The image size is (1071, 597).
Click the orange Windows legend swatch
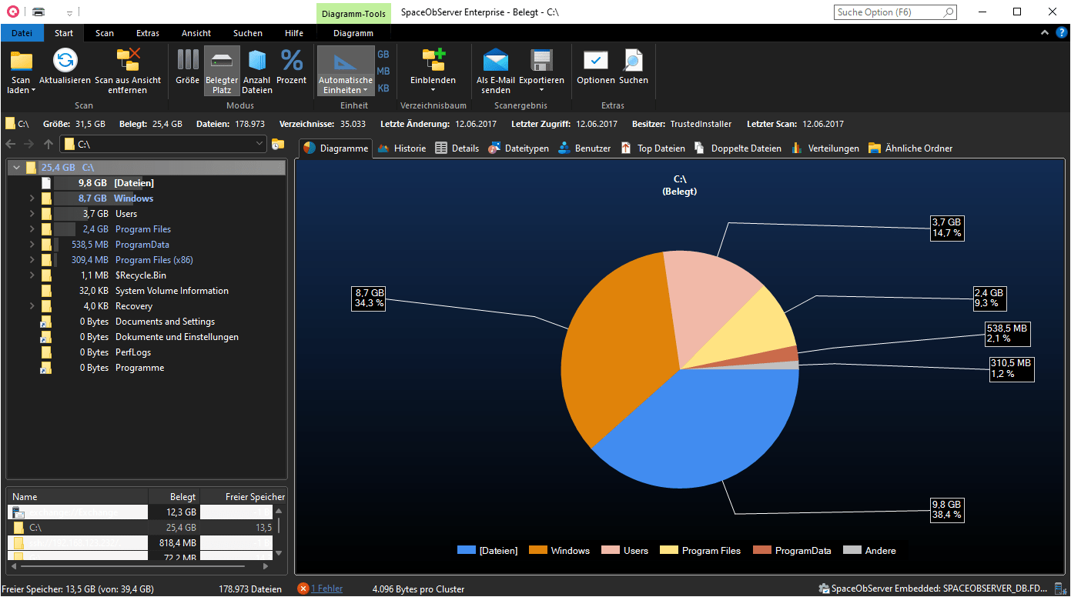coord(538,550)
